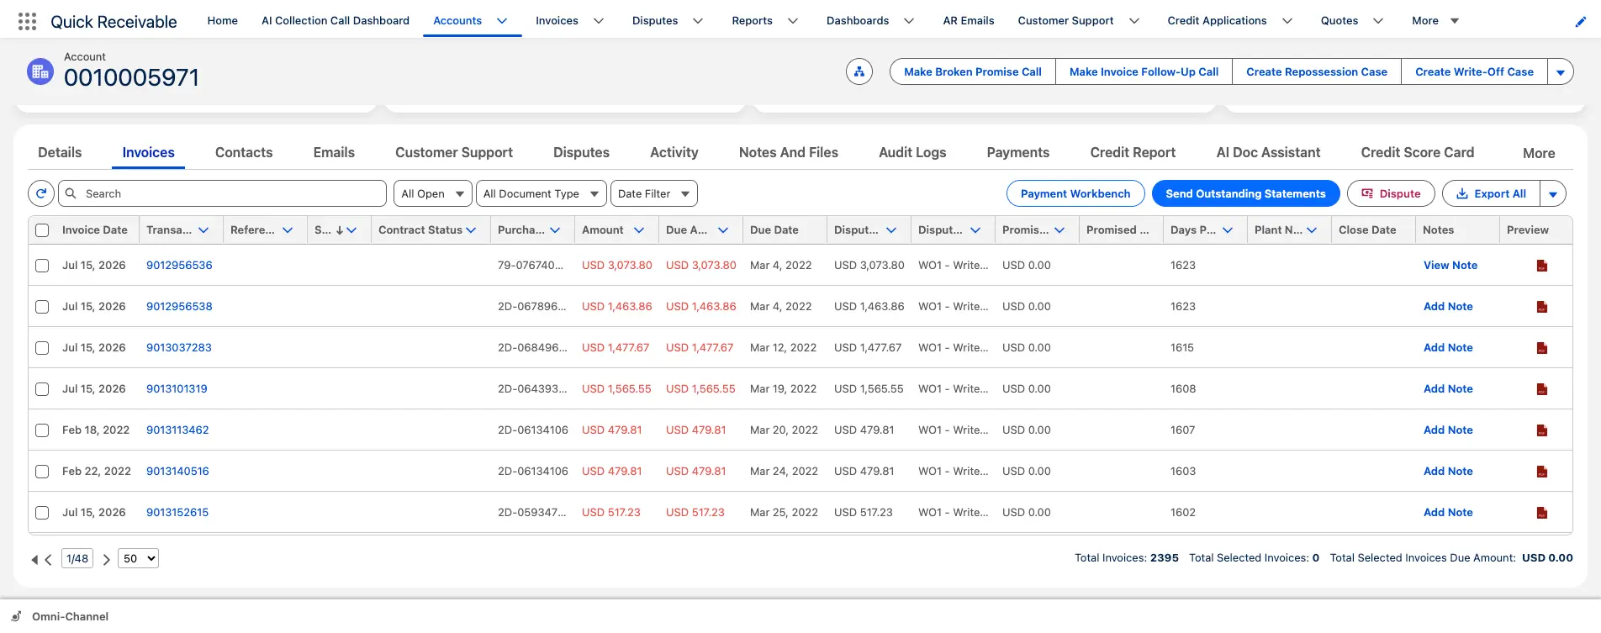Click the page number field 1/48

point(77,558)
